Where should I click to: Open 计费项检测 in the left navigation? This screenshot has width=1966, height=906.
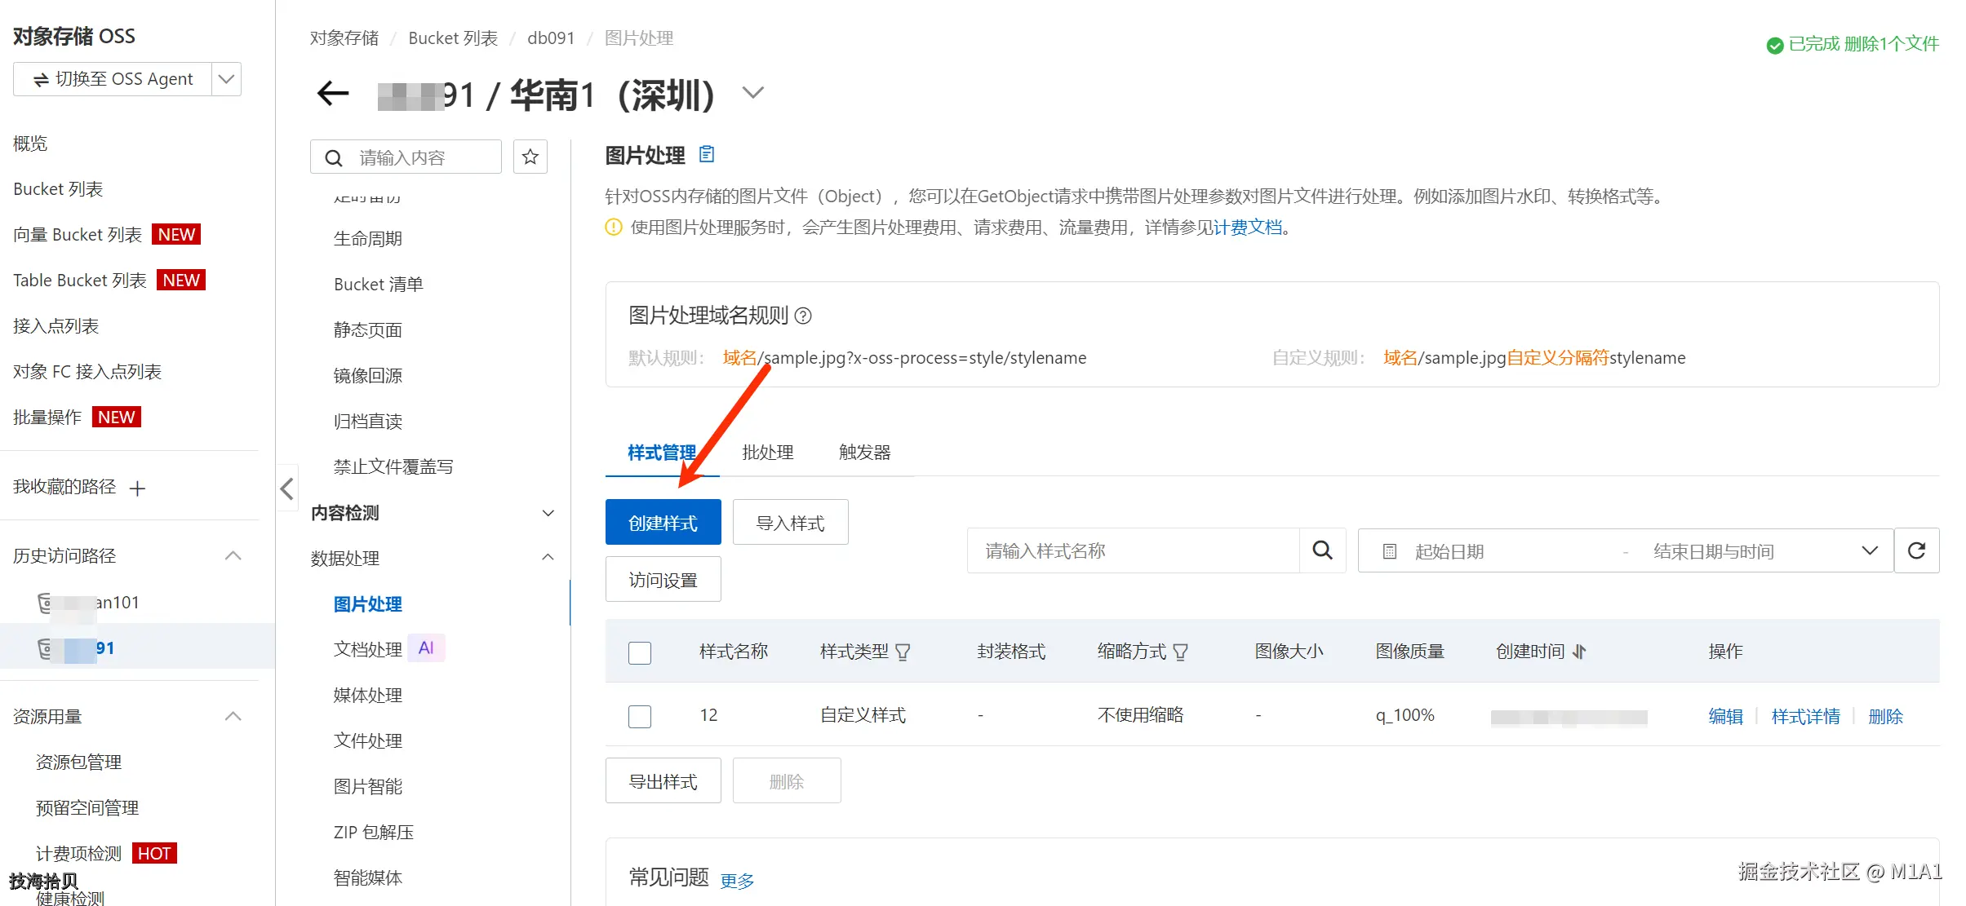(78, 854)
